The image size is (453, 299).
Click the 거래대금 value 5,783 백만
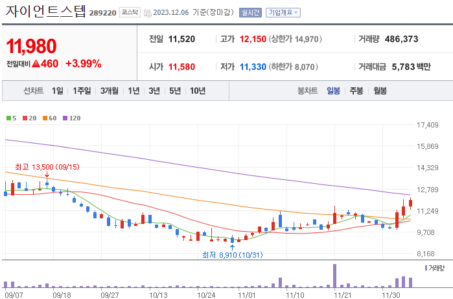point(411,67)
